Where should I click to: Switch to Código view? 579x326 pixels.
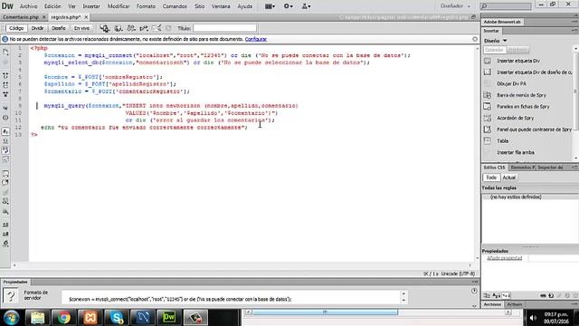[x=16, y=28]
